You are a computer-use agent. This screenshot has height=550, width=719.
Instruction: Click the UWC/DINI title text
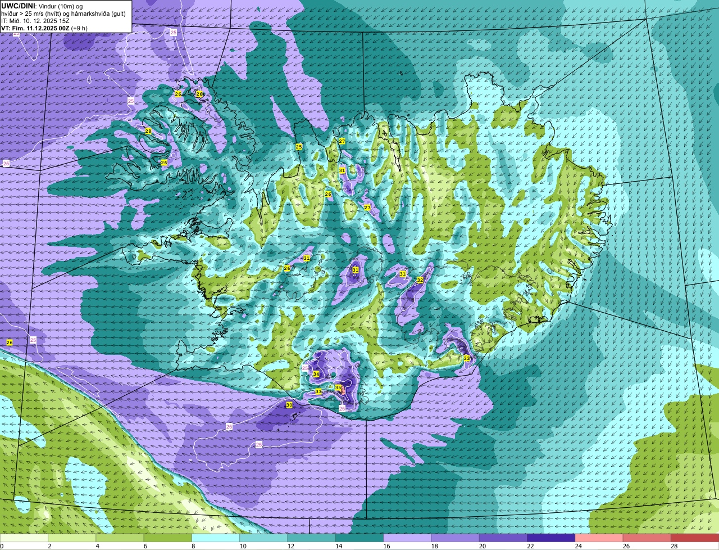tap(19, 6)
